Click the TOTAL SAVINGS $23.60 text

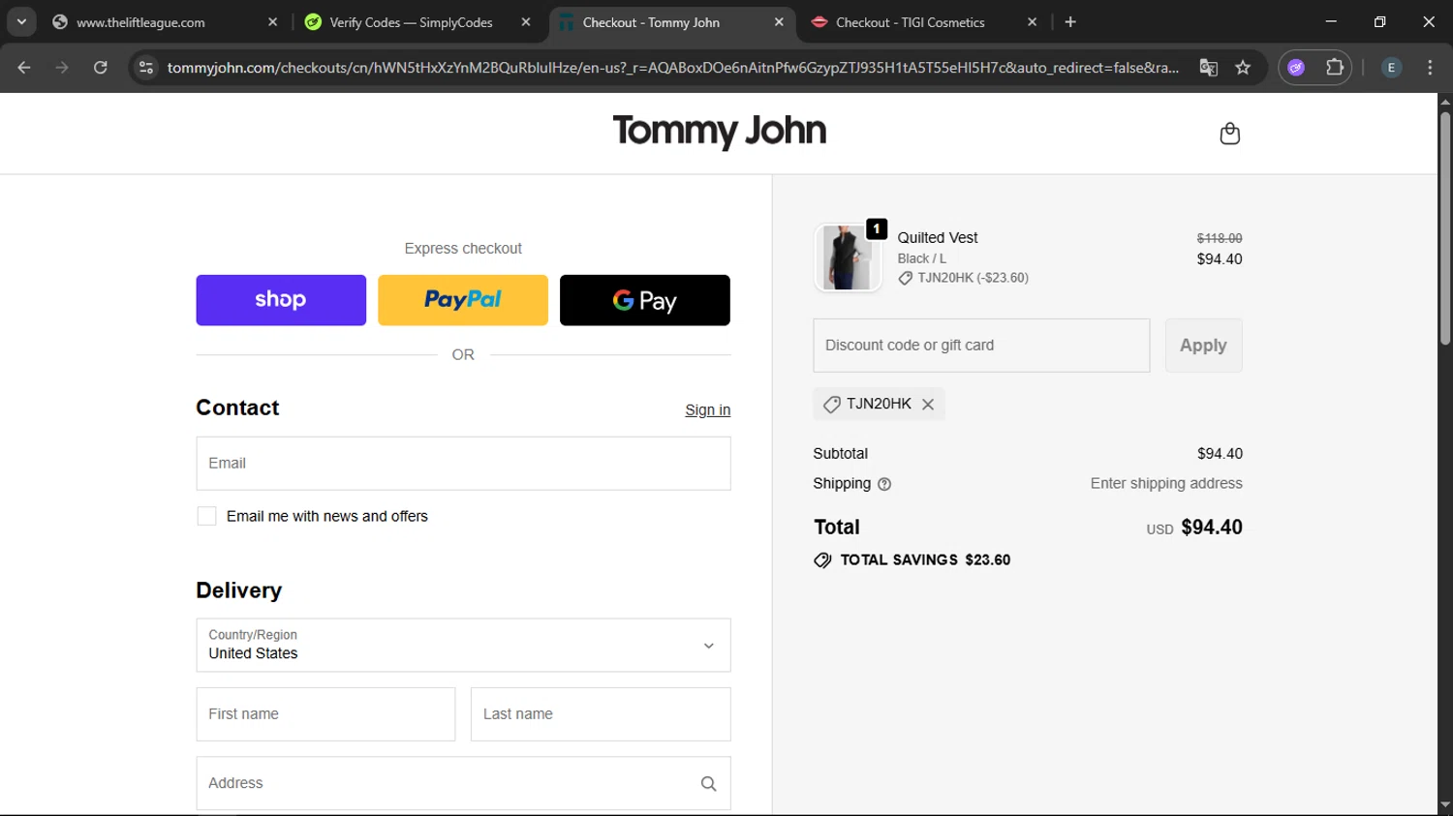tap(925, 560)
